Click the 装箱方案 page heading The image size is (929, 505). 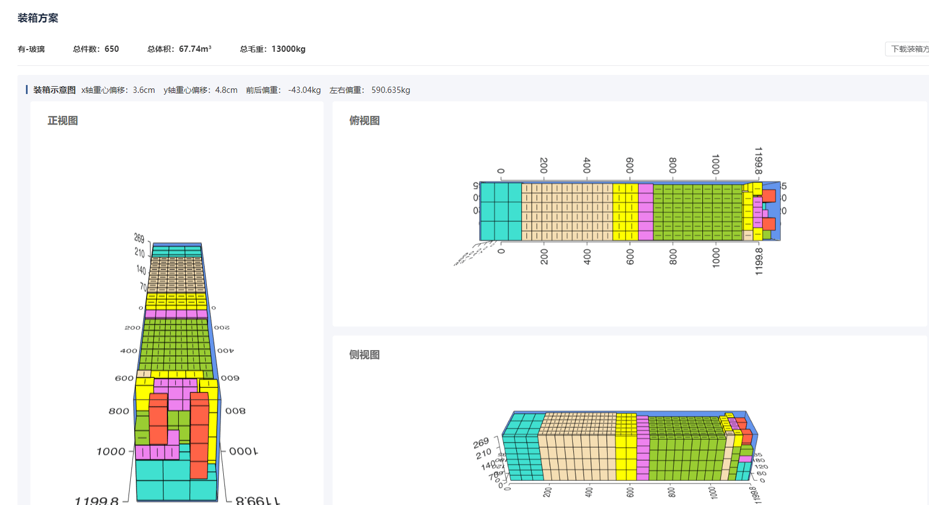pos(38,18)
